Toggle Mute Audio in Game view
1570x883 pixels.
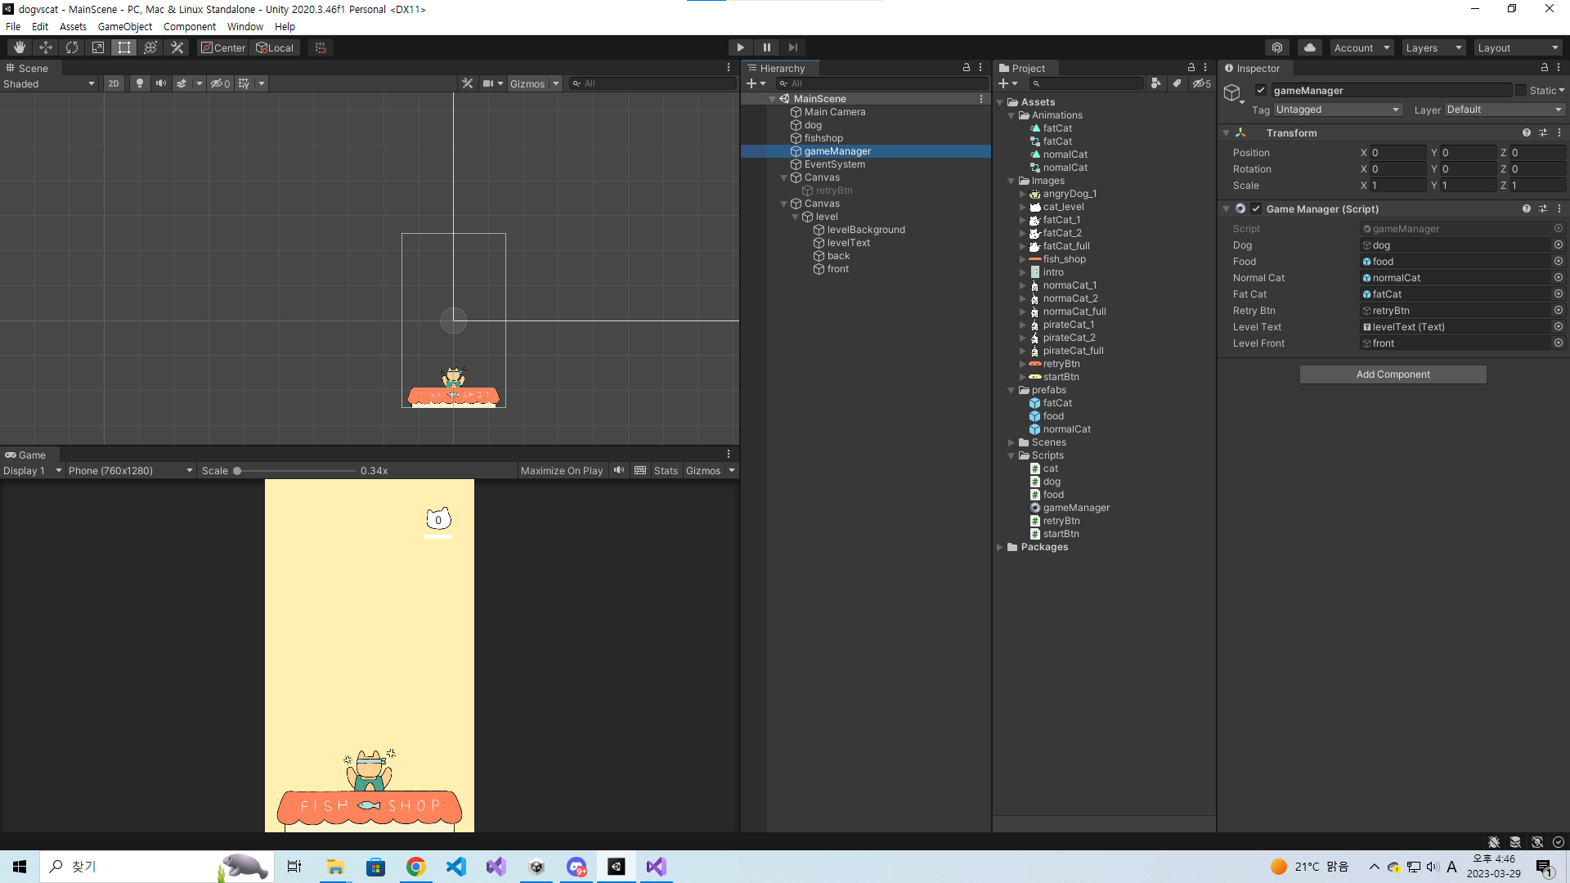(x=619, y=471)
